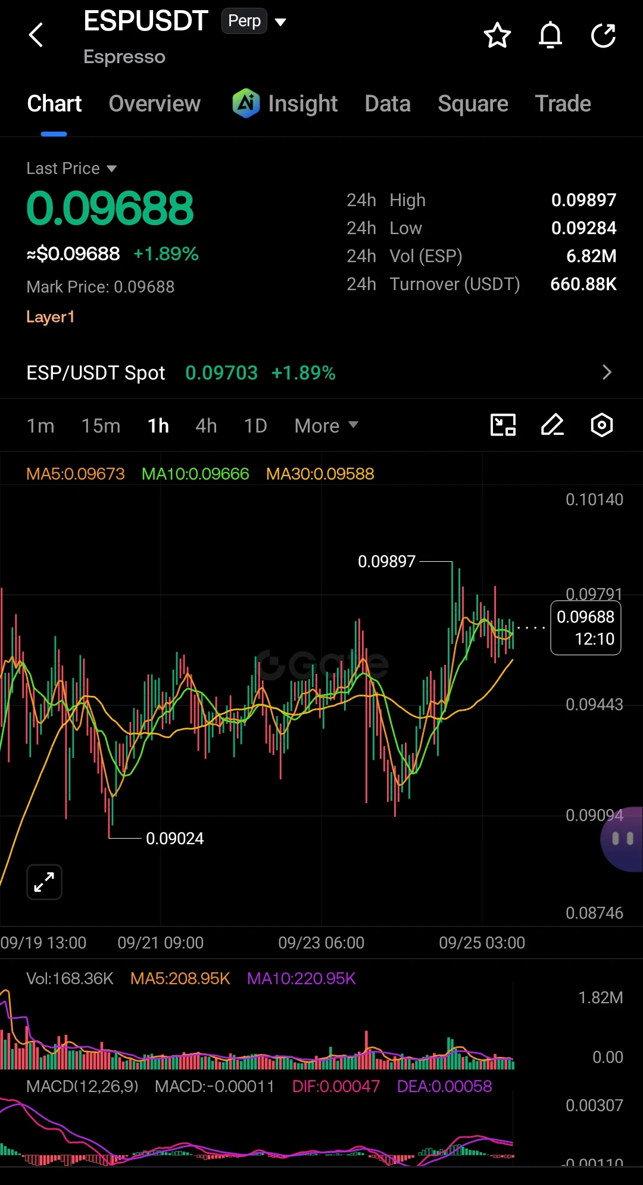Tap the large last price 0.09688
Viewport: 643px width, 1185px height.
click(x=110, y=209)
